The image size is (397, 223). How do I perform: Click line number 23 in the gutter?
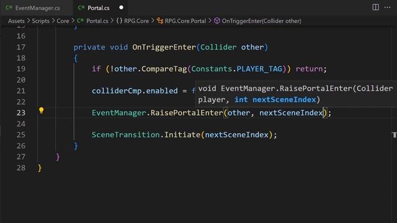(x=20, y=113)
